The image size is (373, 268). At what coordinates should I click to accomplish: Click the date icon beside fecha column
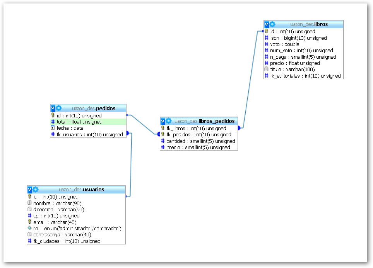[x=53, y=128]
